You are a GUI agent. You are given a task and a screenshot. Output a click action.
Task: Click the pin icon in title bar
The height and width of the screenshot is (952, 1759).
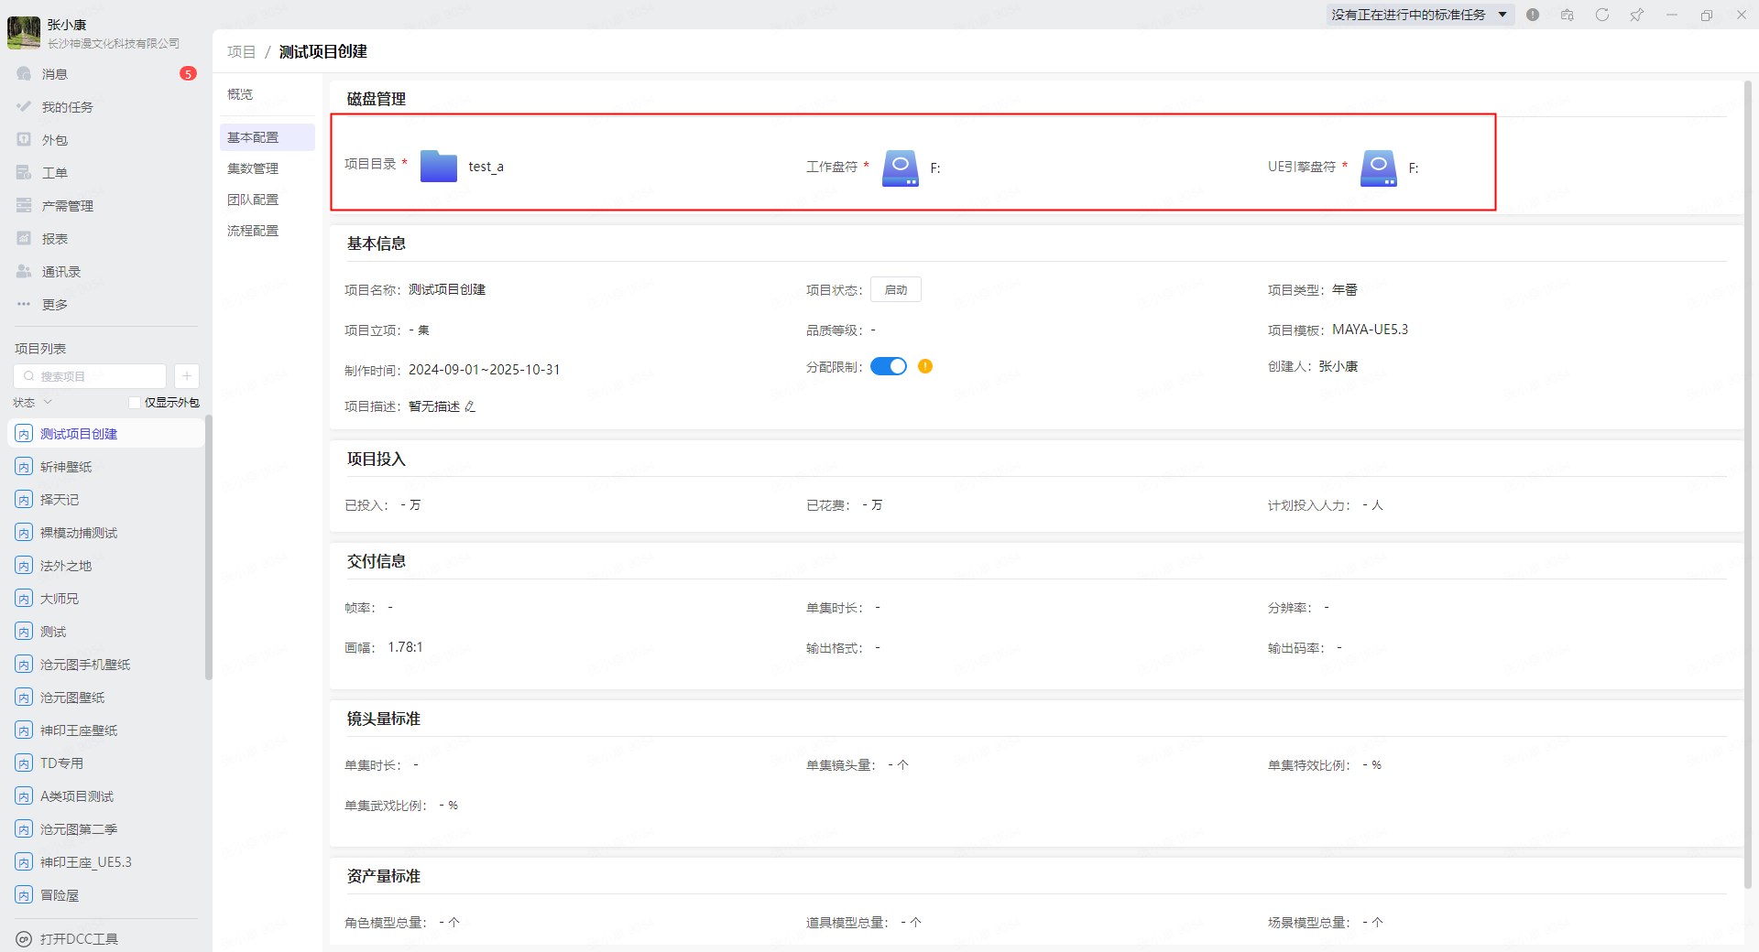tap(1636, 15)
